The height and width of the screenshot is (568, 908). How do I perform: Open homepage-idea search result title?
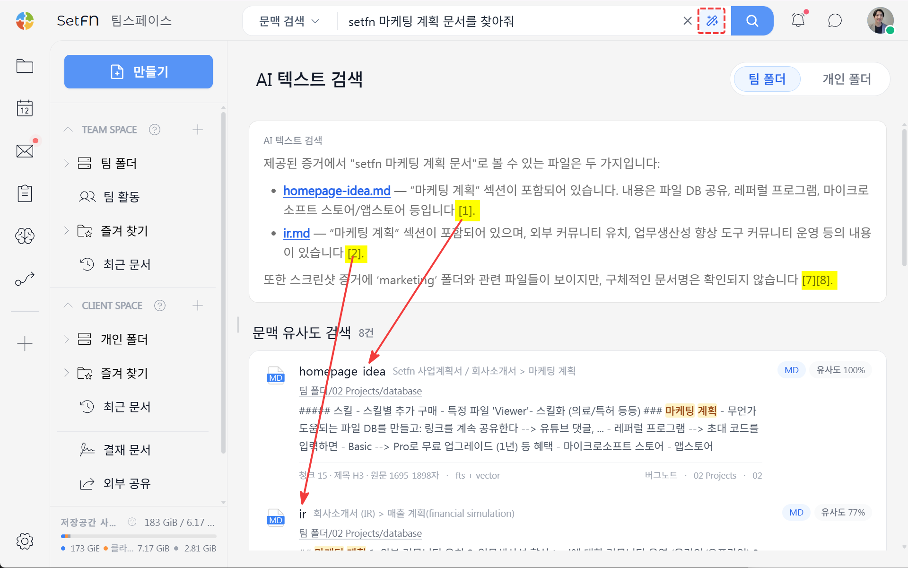pyautogui.click(x=342, y=371)
